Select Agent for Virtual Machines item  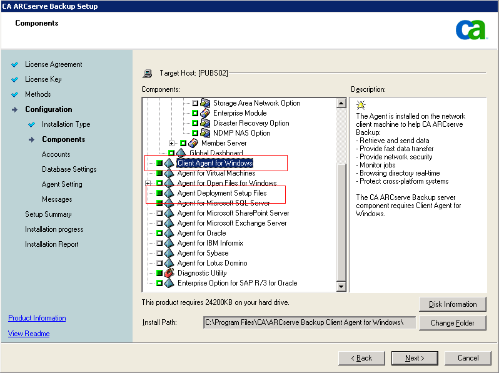(x=216, y=173)
